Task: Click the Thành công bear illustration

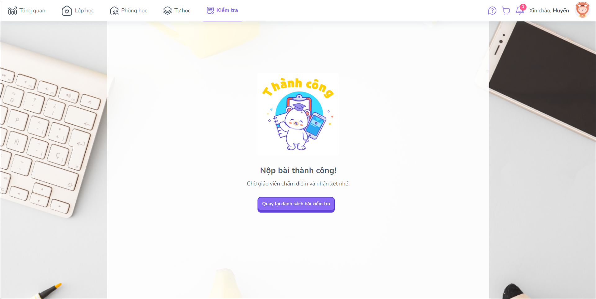Action: click(298, 114)
